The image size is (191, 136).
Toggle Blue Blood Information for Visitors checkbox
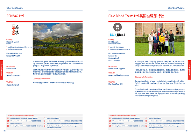tap(110, 121)
